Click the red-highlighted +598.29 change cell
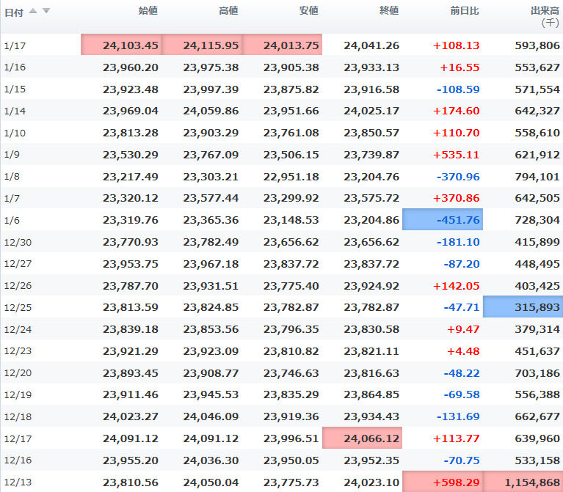Screen dimensions: 563x492 tap(443, 482)
